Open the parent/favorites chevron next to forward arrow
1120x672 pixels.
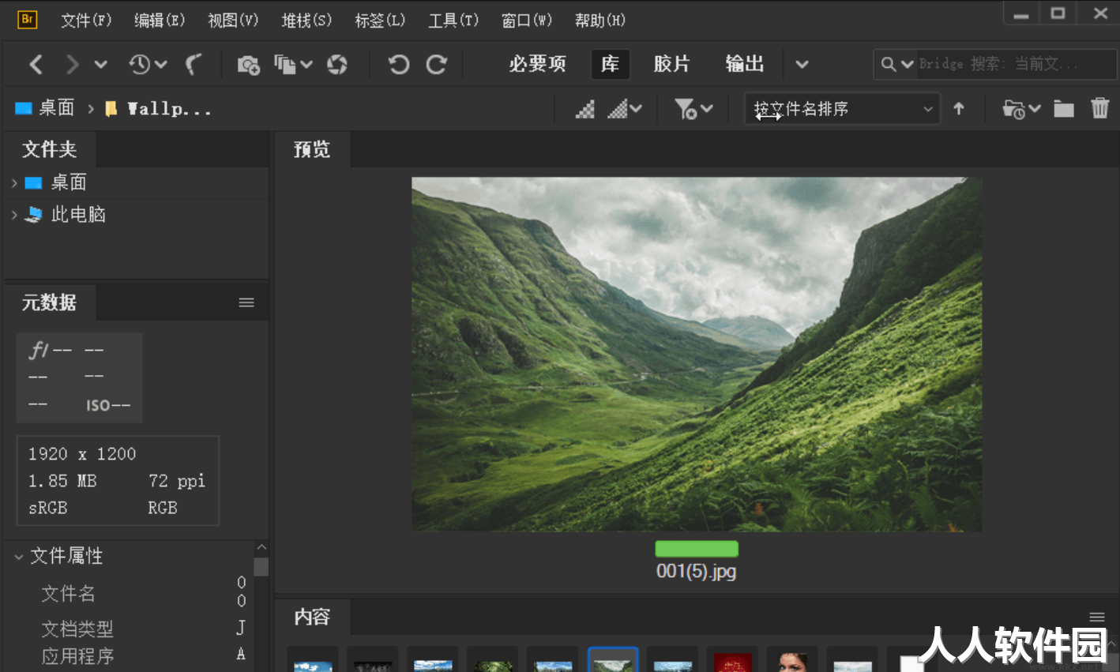100,65
